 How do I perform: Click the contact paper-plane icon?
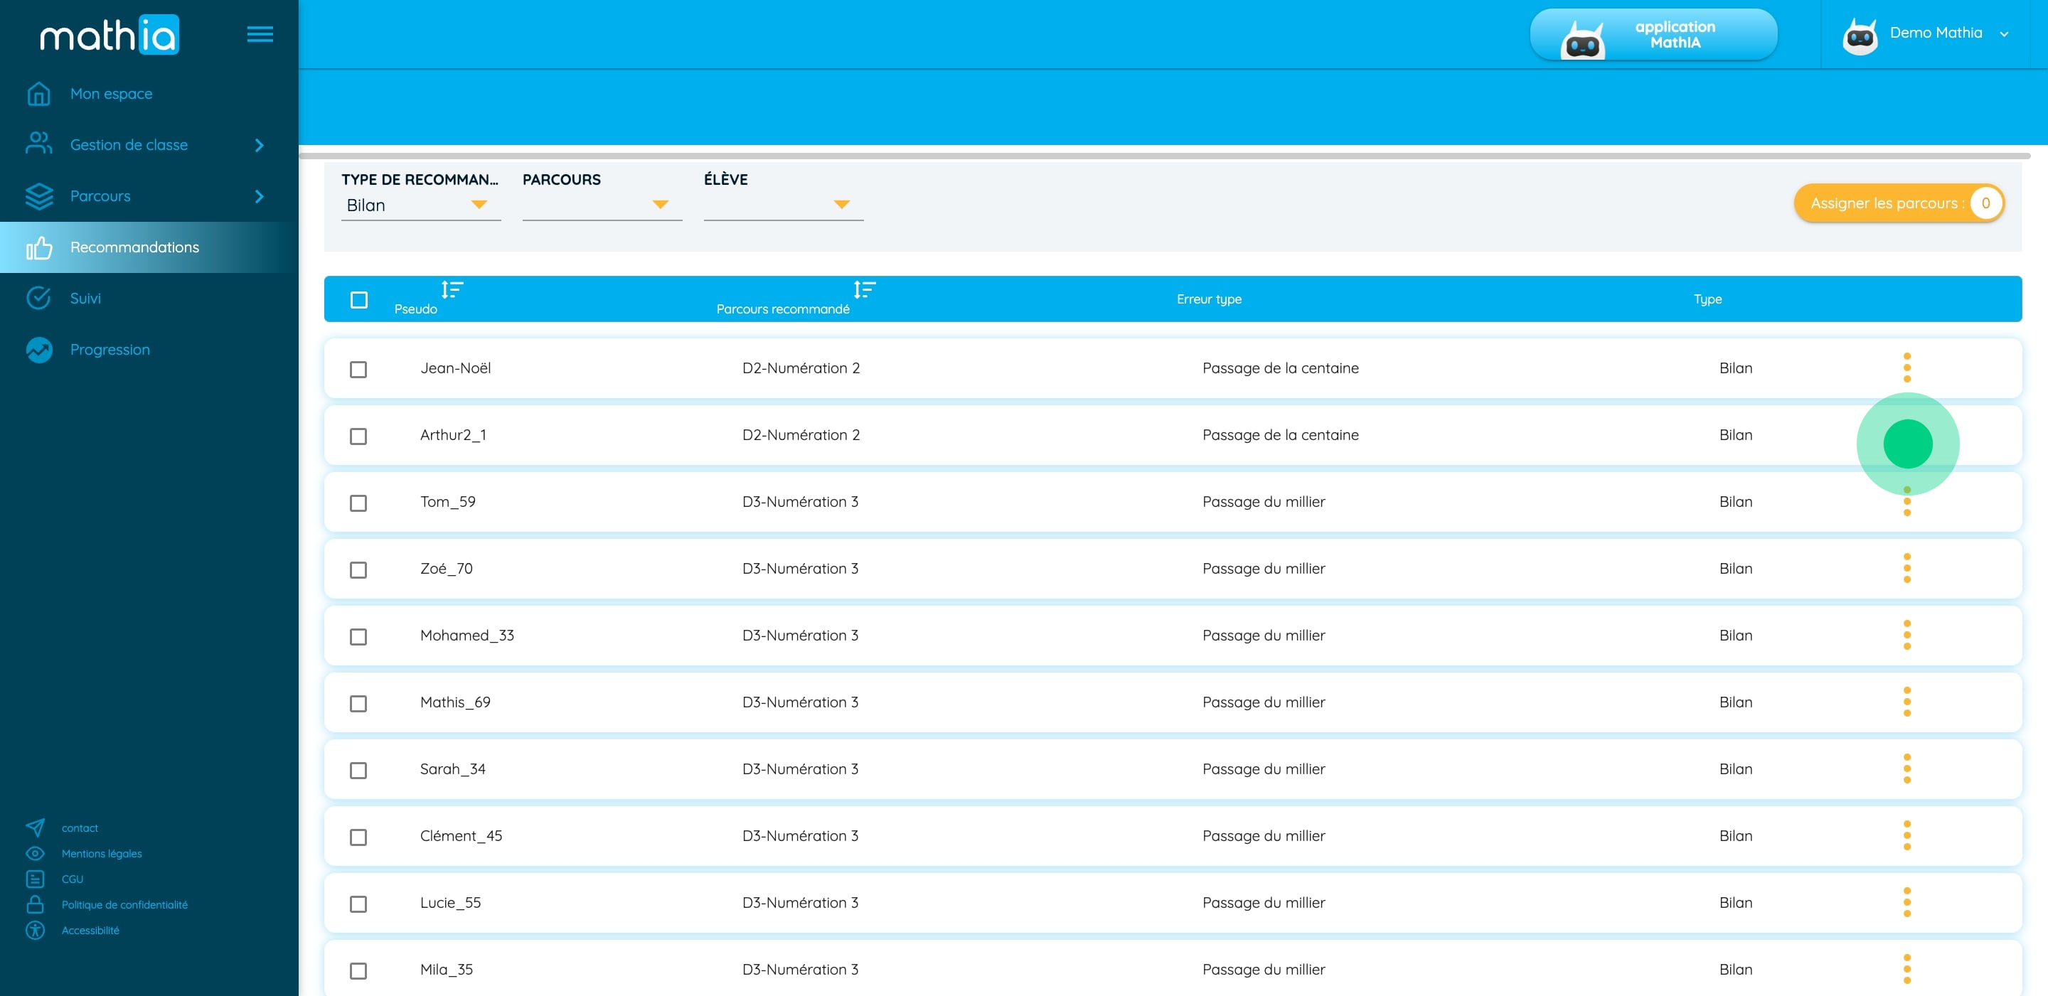click(x=35, y=827)
